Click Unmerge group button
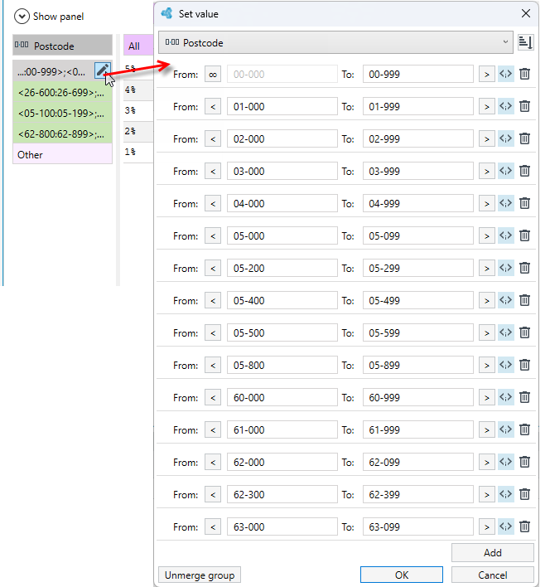 (200, 575)
